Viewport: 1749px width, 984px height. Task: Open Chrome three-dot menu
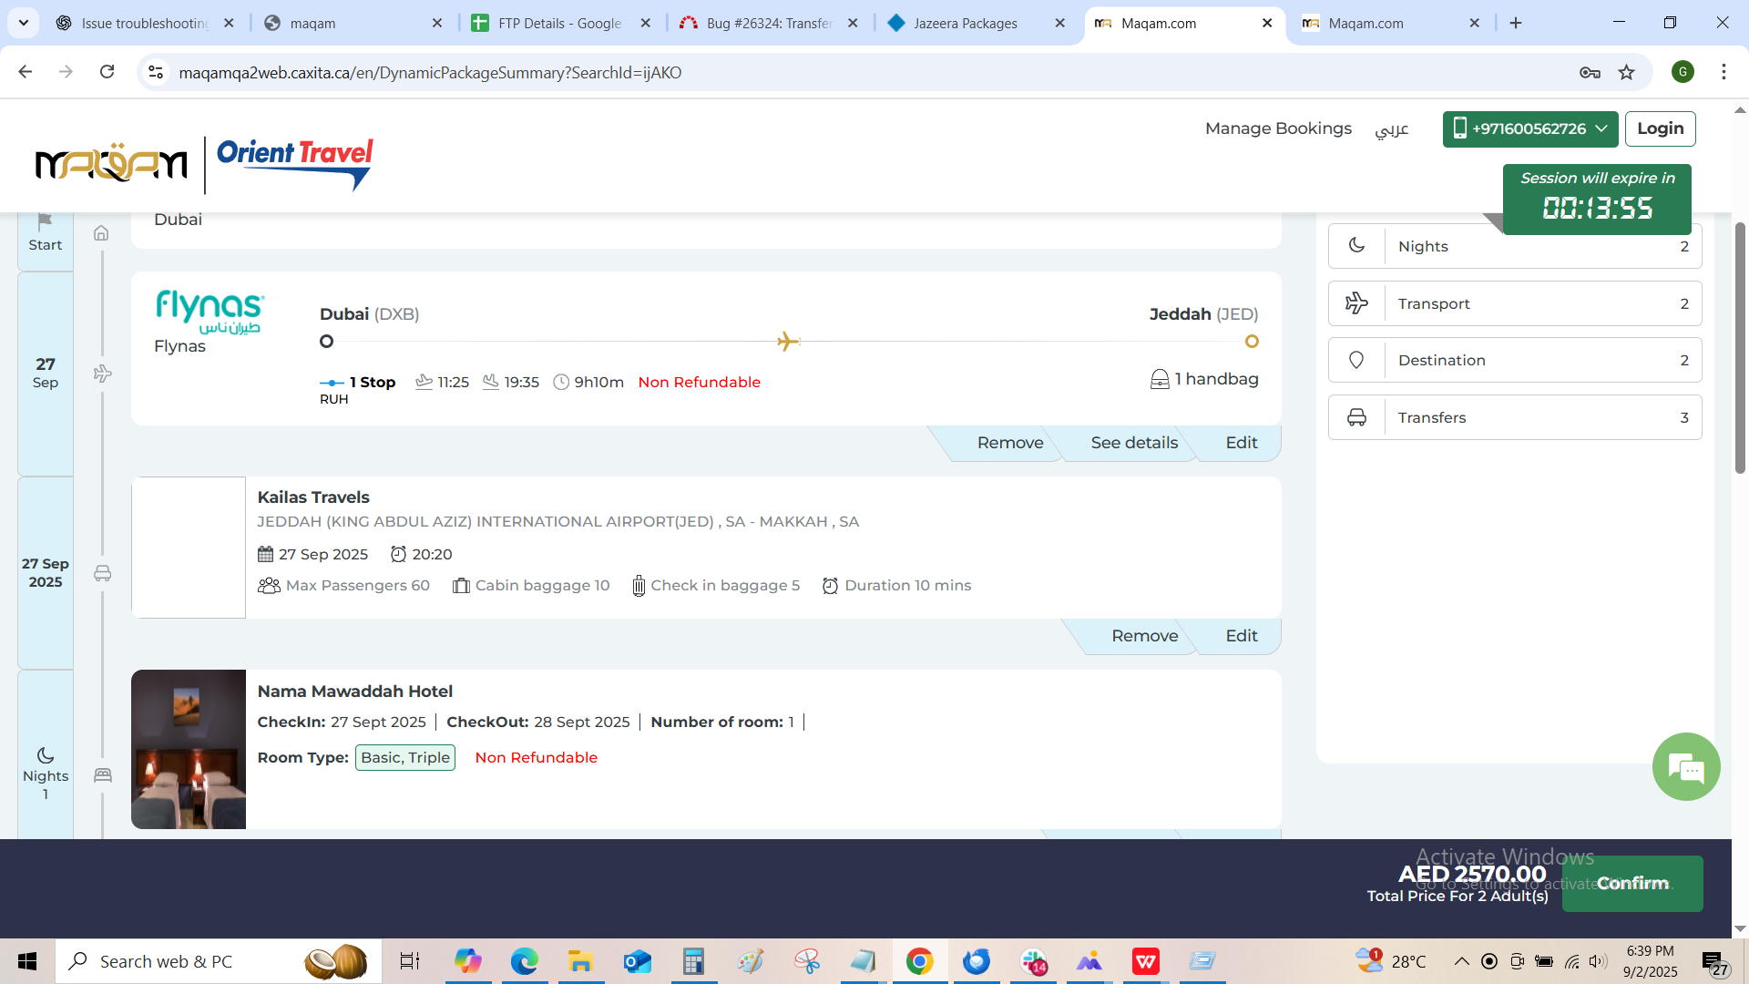point(1723,72)
